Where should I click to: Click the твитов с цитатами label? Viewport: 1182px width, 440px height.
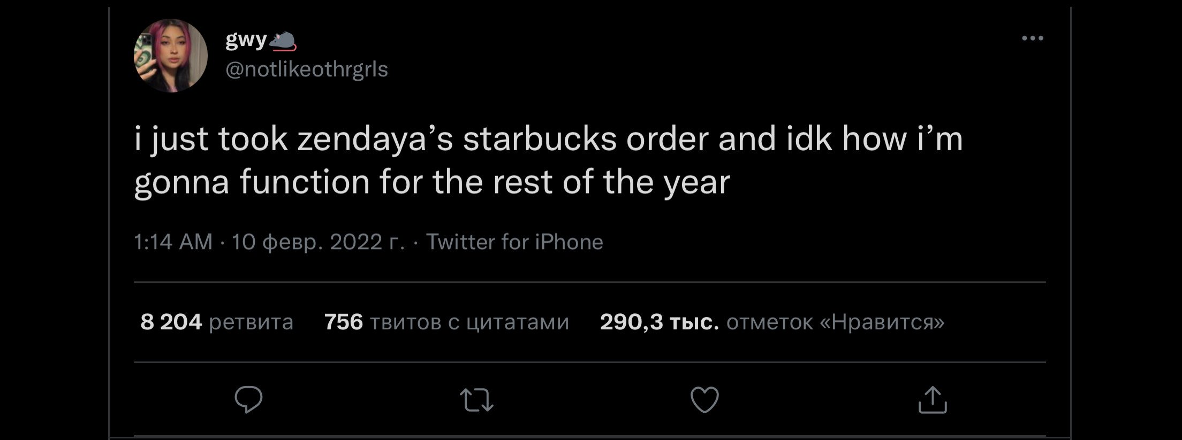(x=469, y=322)
